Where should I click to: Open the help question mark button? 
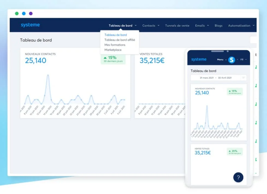pyautogui.click(x=238, y=177)
